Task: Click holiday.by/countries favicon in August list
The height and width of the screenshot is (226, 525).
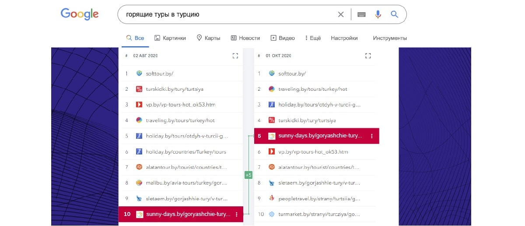Action: pyautogui.click(x=139, y=152)
